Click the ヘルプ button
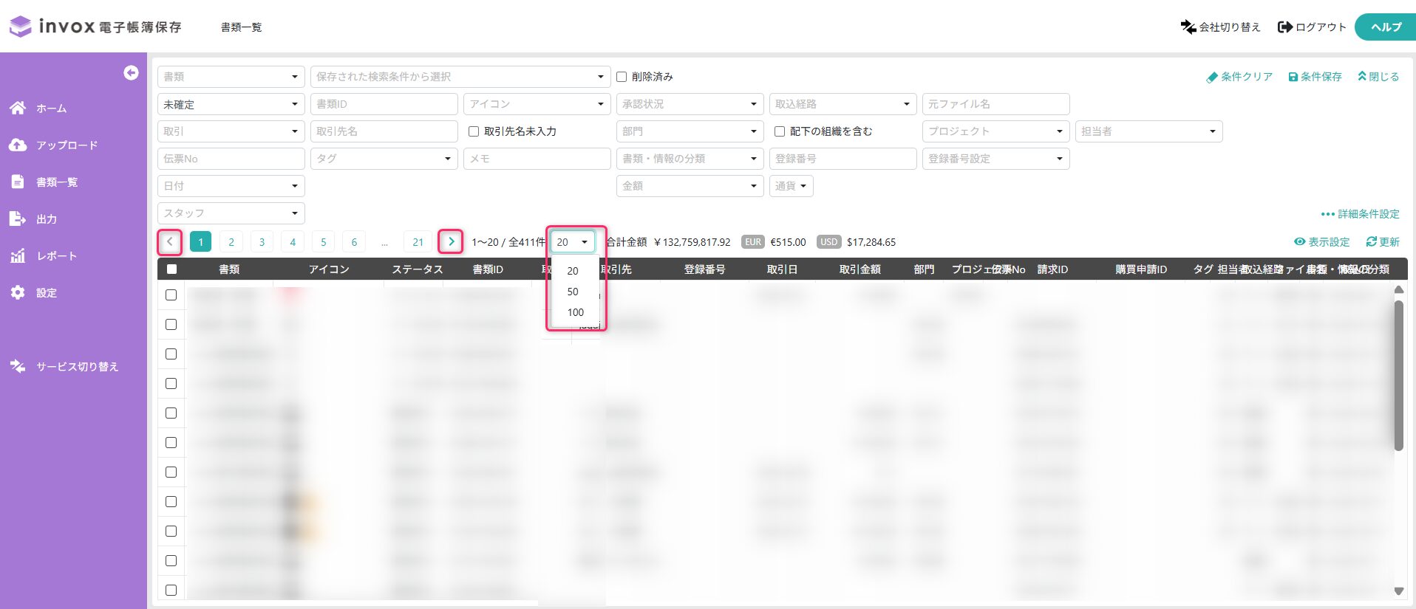 click(1385, 27)
